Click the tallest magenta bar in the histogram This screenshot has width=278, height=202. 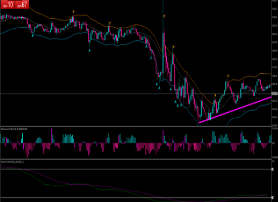(52, 136)
